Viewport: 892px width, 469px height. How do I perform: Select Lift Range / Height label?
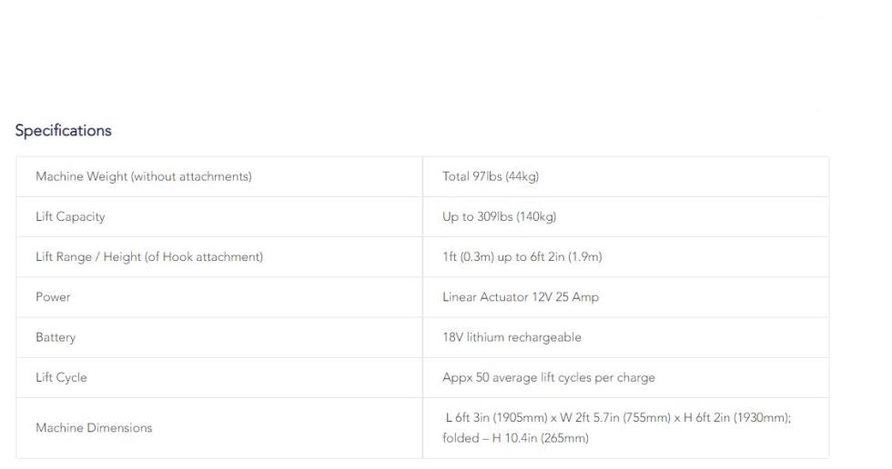[149, 257]
